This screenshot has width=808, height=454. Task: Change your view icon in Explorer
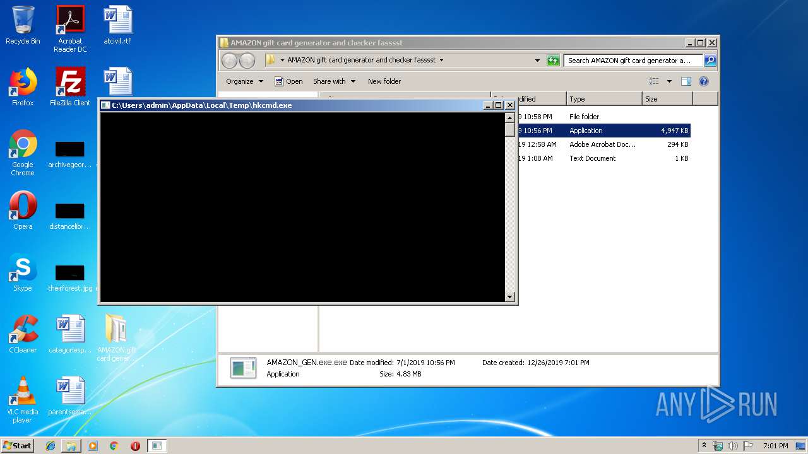click(x=654, y=81)
